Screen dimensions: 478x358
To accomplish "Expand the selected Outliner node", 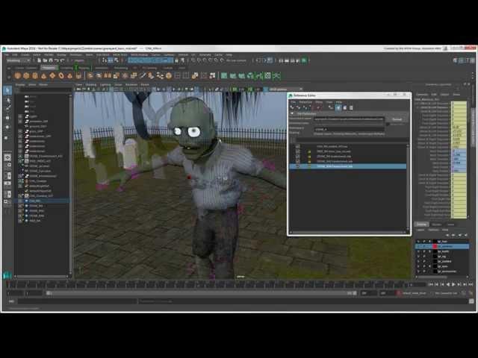I will click(20, 201).
